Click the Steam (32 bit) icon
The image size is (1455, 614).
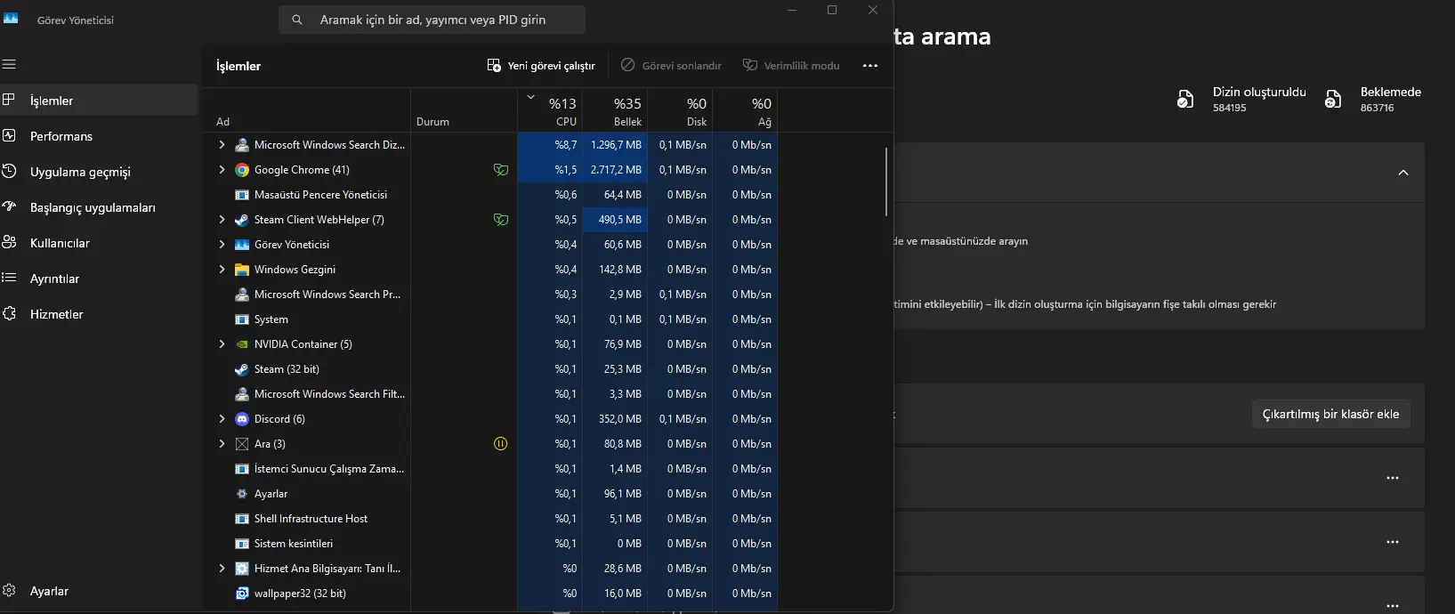tap(242, 369)
